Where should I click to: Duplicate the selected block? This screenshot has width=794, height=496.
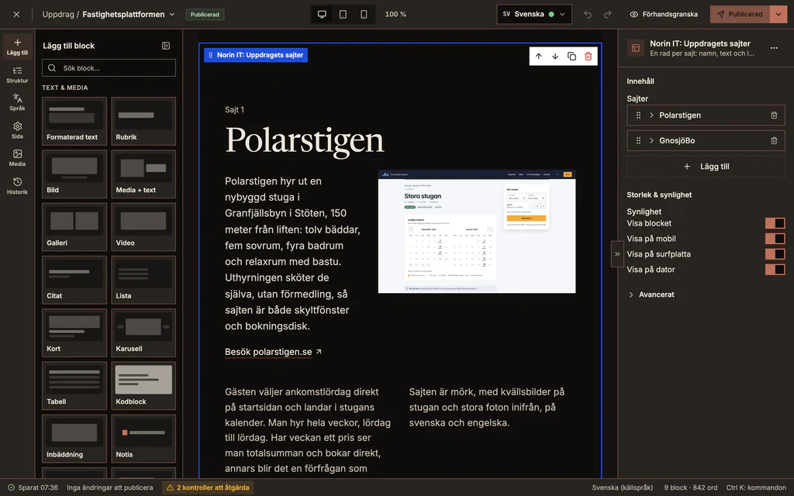pos(571,56)
